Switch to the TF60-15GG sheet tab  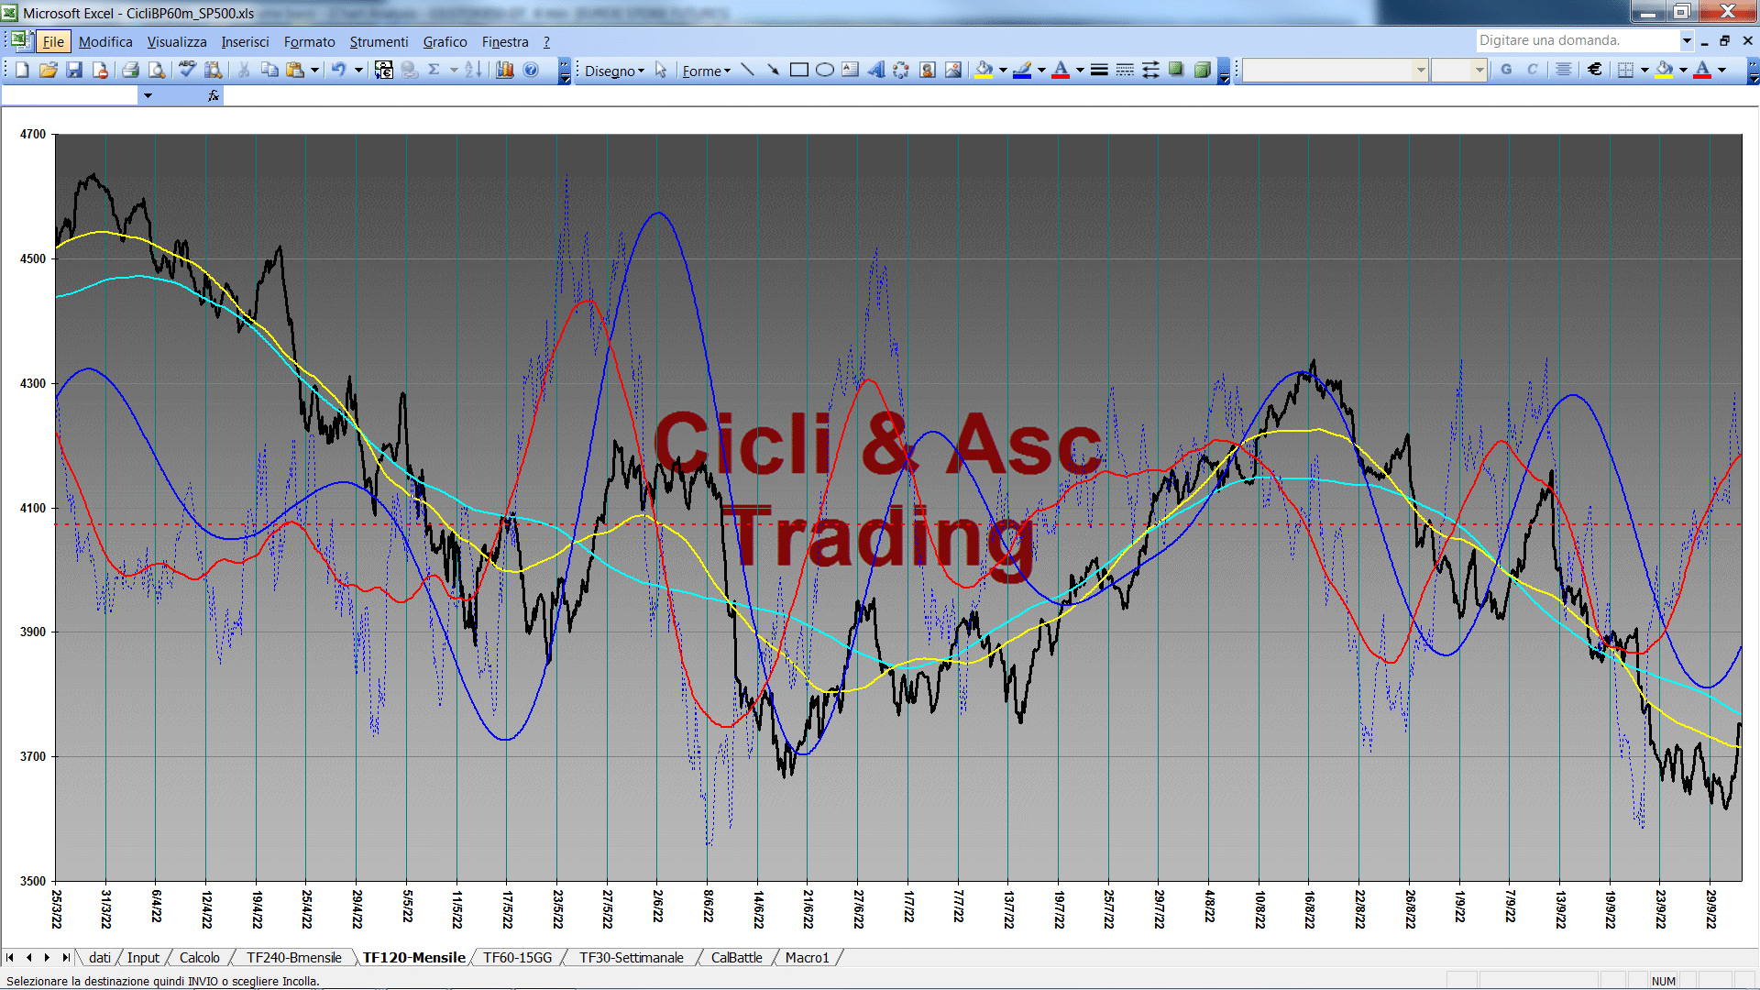[x=518, y=958]
